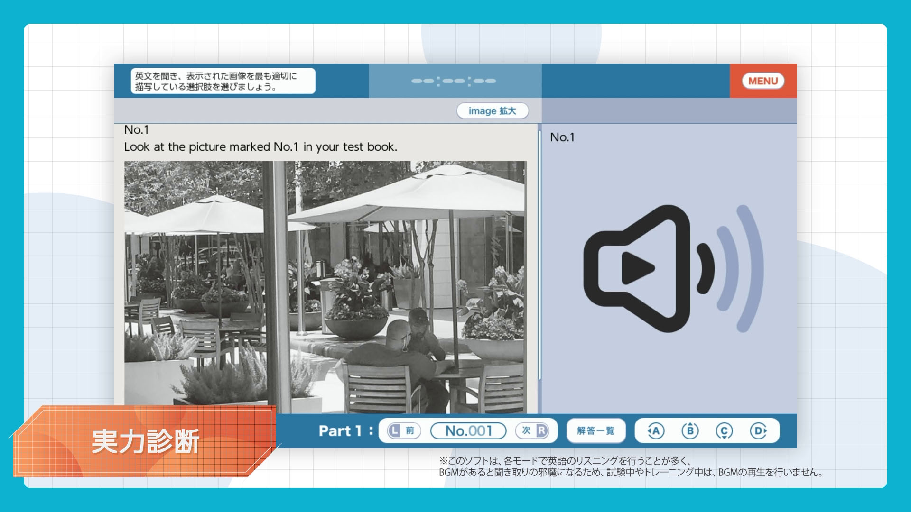
Task: Click the No.1 label in answer panel
Action: (x=562, y=137)
